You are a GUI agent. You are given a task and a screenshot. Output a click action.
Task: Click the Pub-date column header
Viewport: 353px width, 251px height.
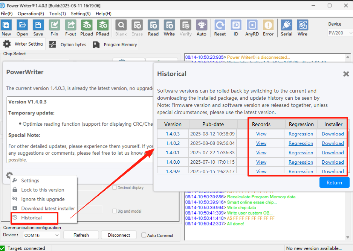(x=213, y=124)
